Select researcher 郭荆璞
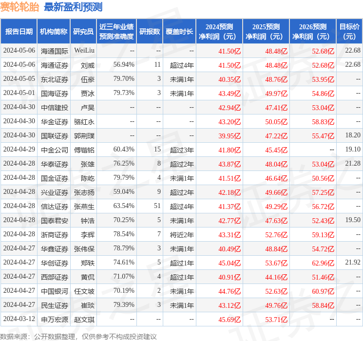 coord(84,136)
